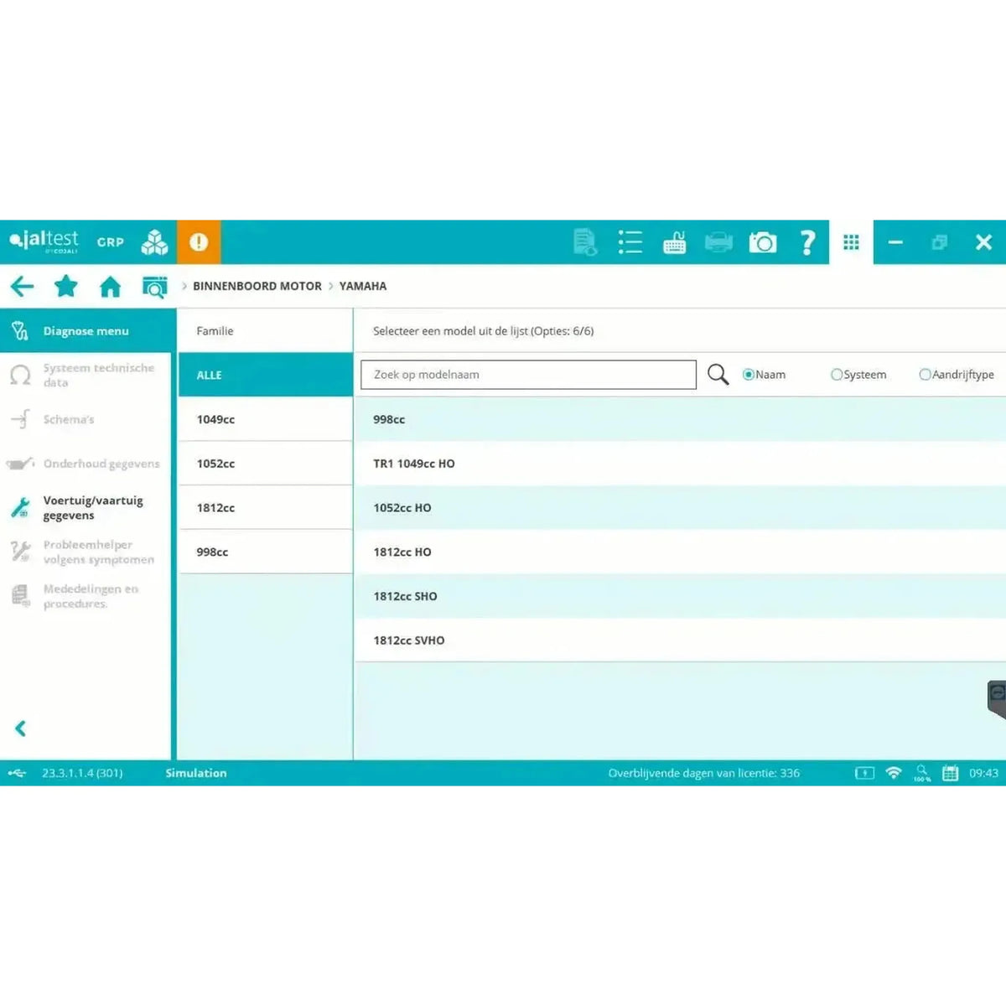Click Simulation status label
This screenshot has height=1006, width=1006.
196,773
